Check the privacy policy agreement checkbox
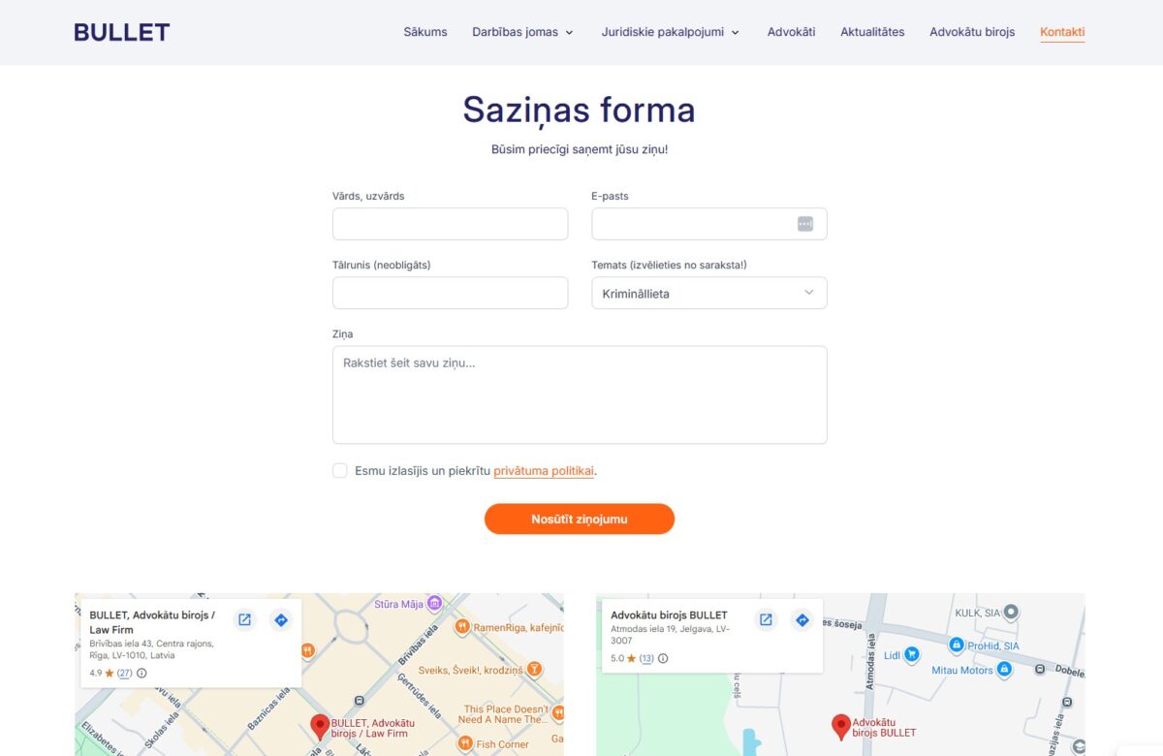 tap(340, 470)
